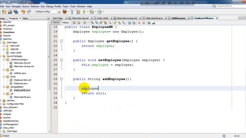Collapse the setEmployee method fold at line 25
Screen dimensions: 246x138
pos(61,60)
